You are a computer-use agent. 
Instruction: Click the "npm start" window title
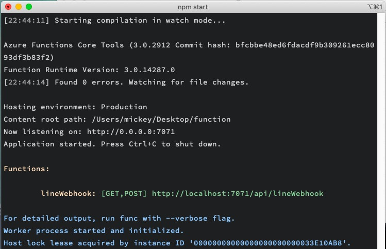[x=193, y=7]
